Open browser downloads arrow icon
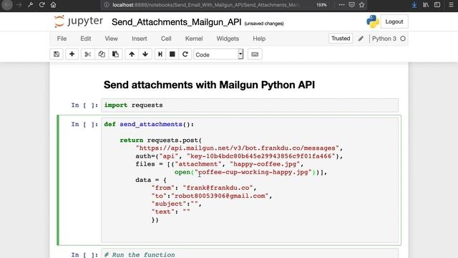 (414, 5)
